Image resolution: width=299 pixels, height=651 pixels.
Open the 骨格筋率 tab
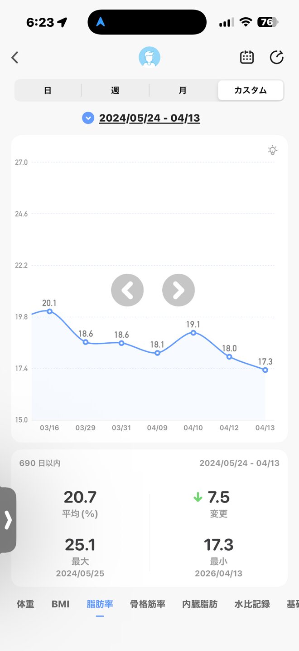click(x=148, y=604)
